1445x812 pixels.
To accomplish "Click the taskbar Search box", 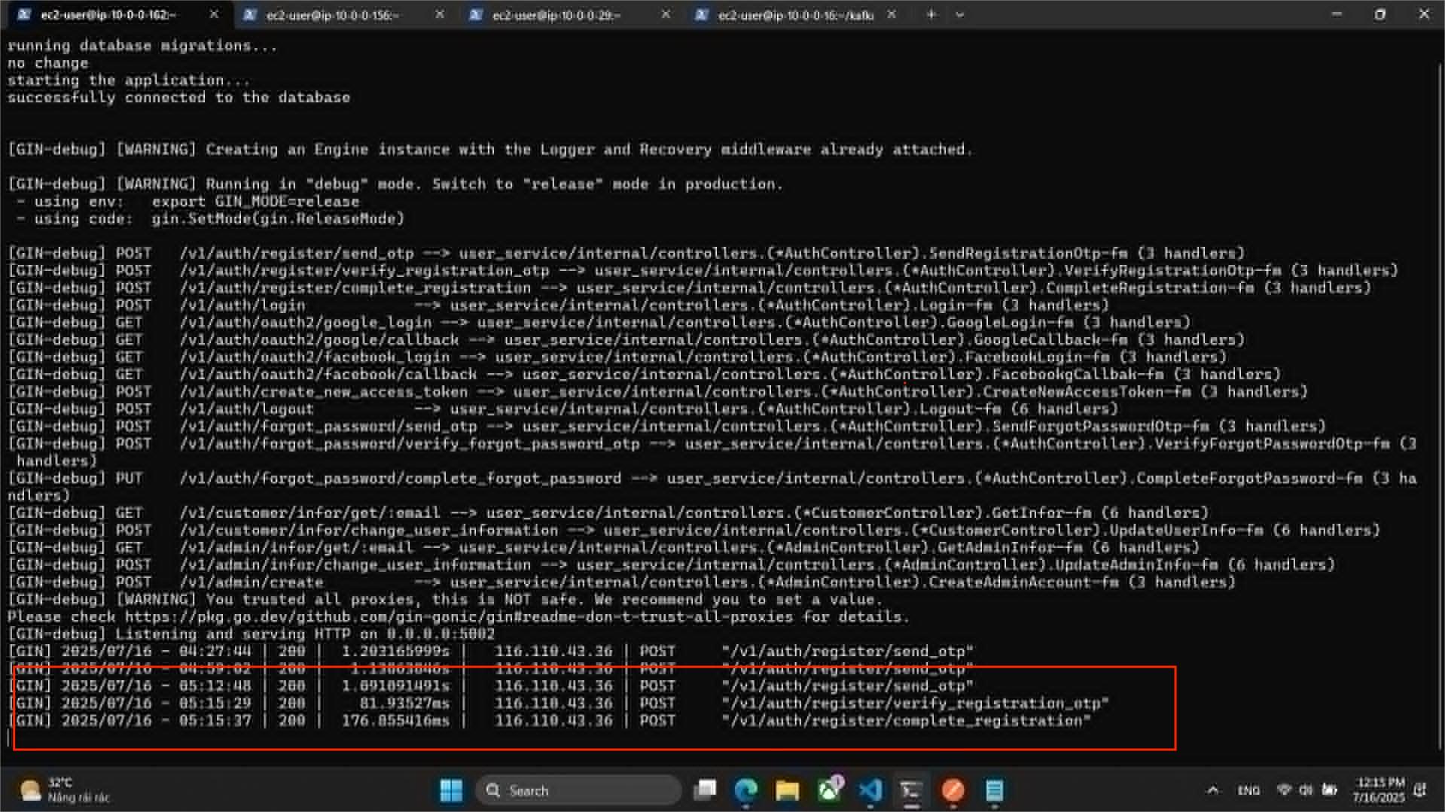I will click(x=578, y=790).
